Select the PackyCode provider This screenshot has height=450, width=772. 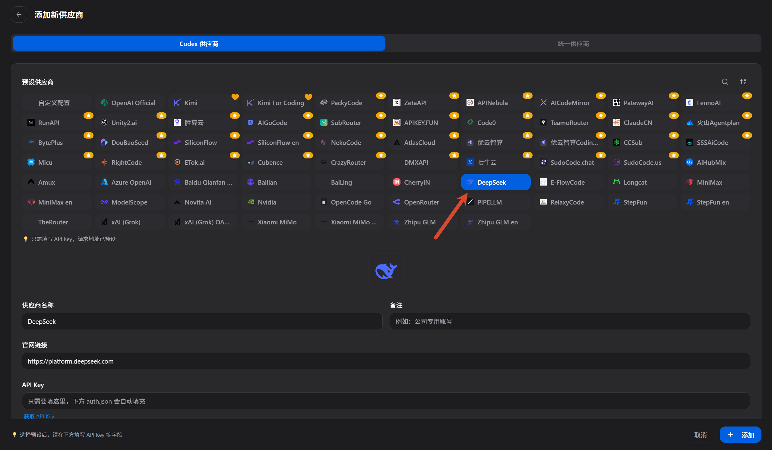coord(350,103)
